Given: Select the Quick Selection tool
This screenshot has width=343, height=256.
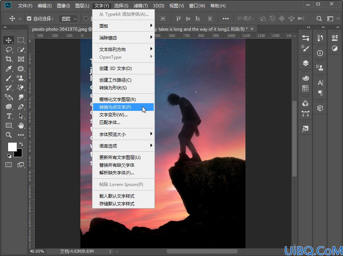Looking at the screenshot, I should point(21,50).
